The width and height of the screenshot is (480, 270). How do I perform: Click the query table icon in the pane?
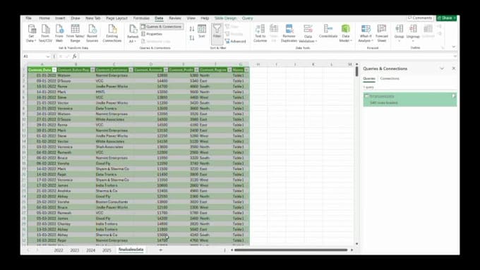tap(366, 96)
